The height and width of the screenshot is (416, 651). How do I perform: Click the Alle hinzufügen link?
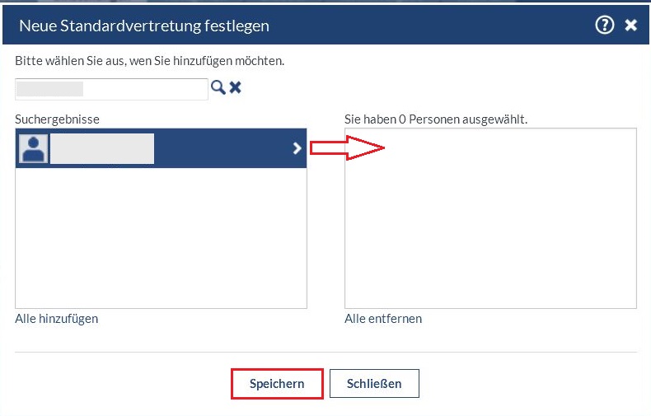point(57,319)
